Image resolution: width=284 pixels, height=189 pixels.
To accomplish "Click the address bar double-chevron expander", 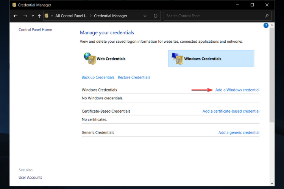I will coord(52,16).
